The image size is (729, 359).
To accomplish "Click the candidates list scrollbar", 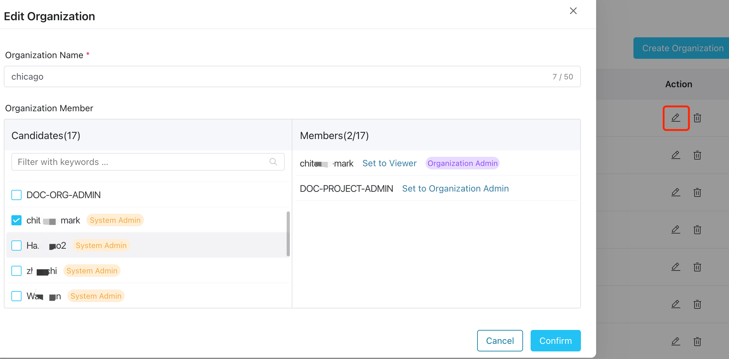I will [288, 234].
